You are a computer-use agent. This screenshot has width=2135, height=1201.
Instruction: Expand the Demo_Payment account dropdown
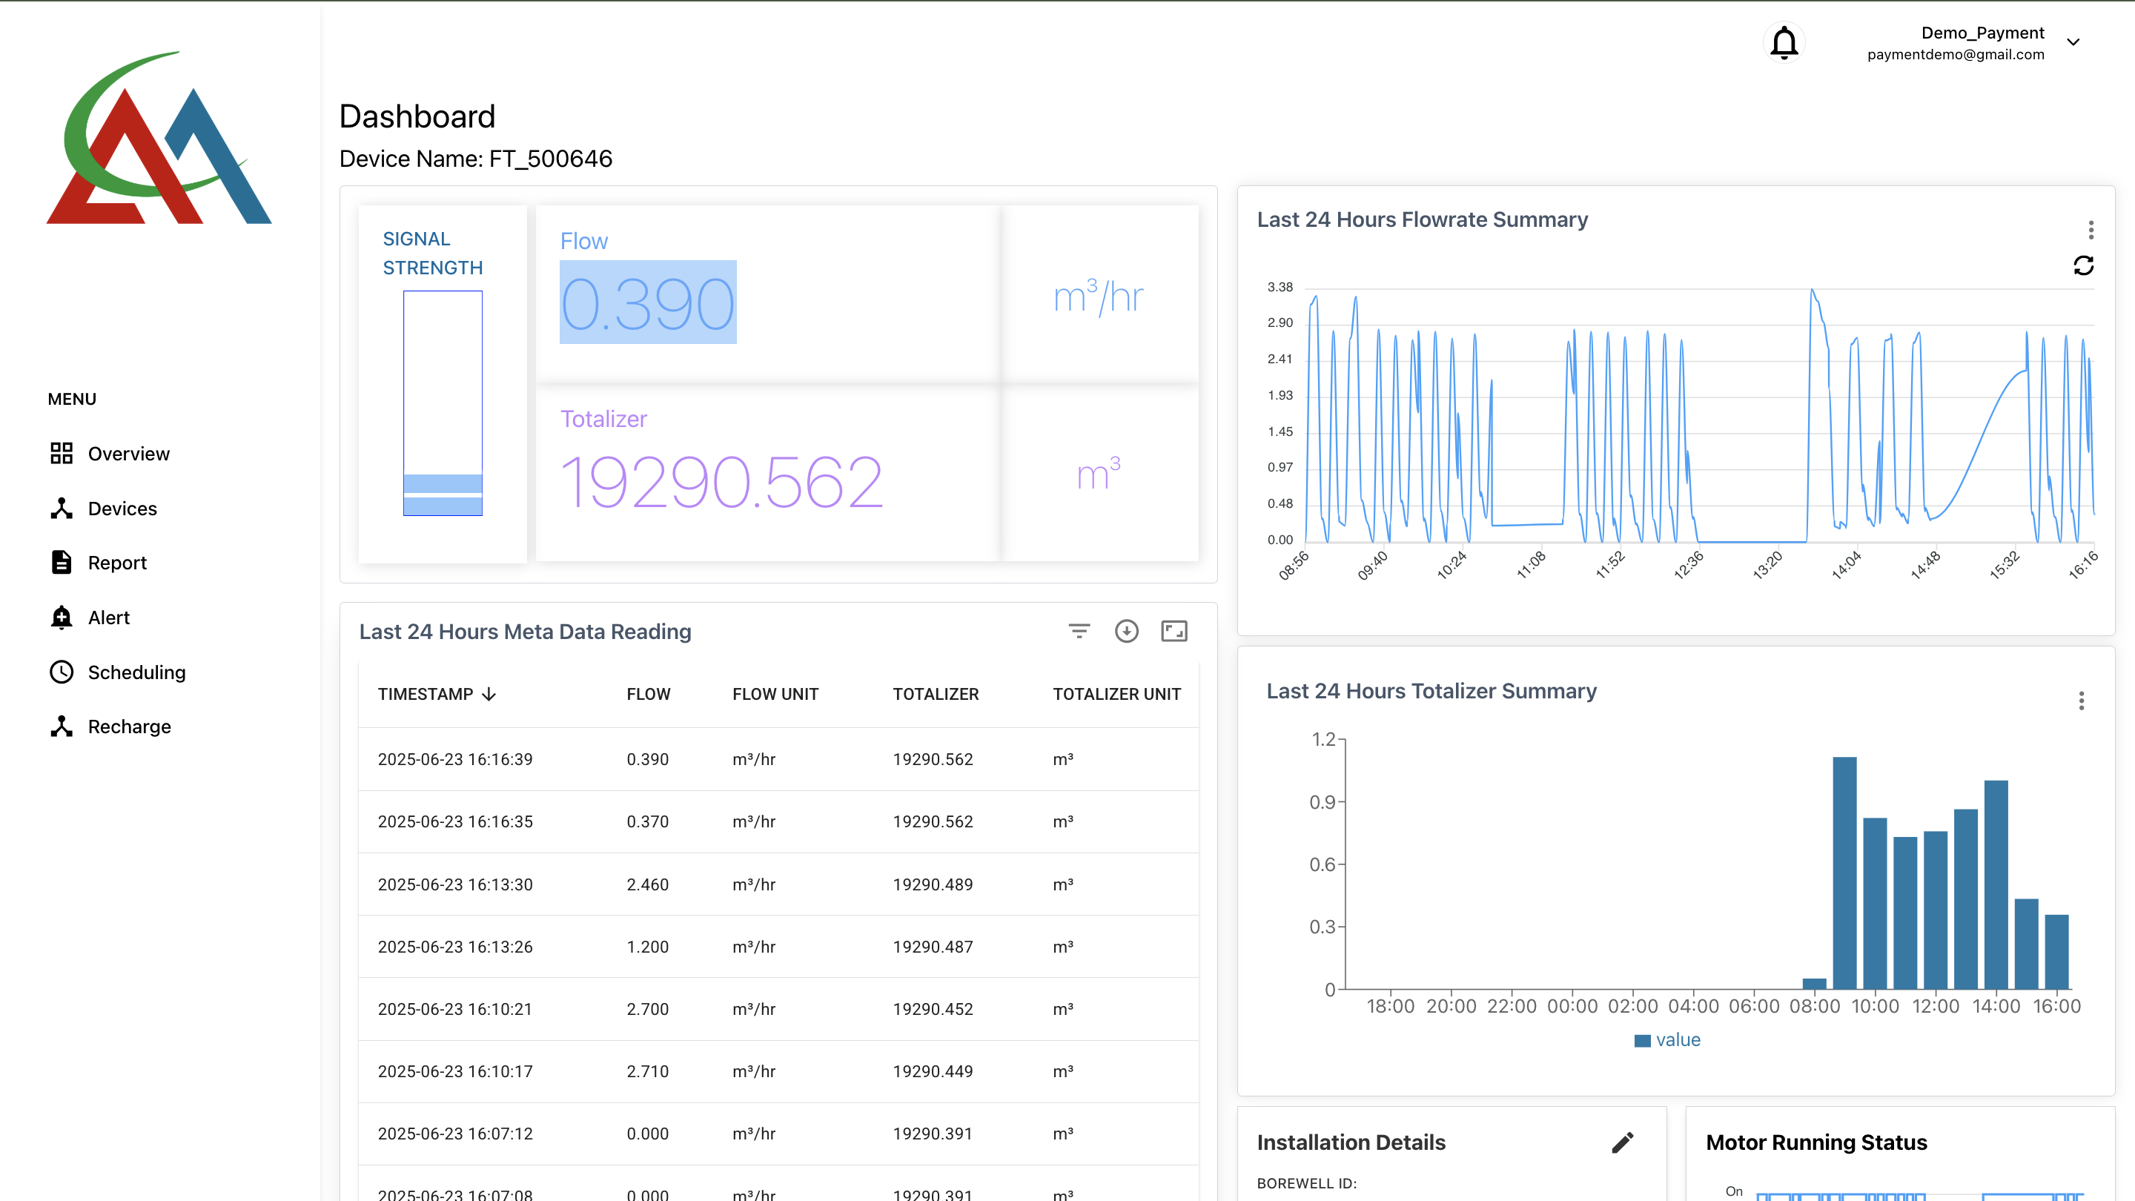tap(2073, 42)
